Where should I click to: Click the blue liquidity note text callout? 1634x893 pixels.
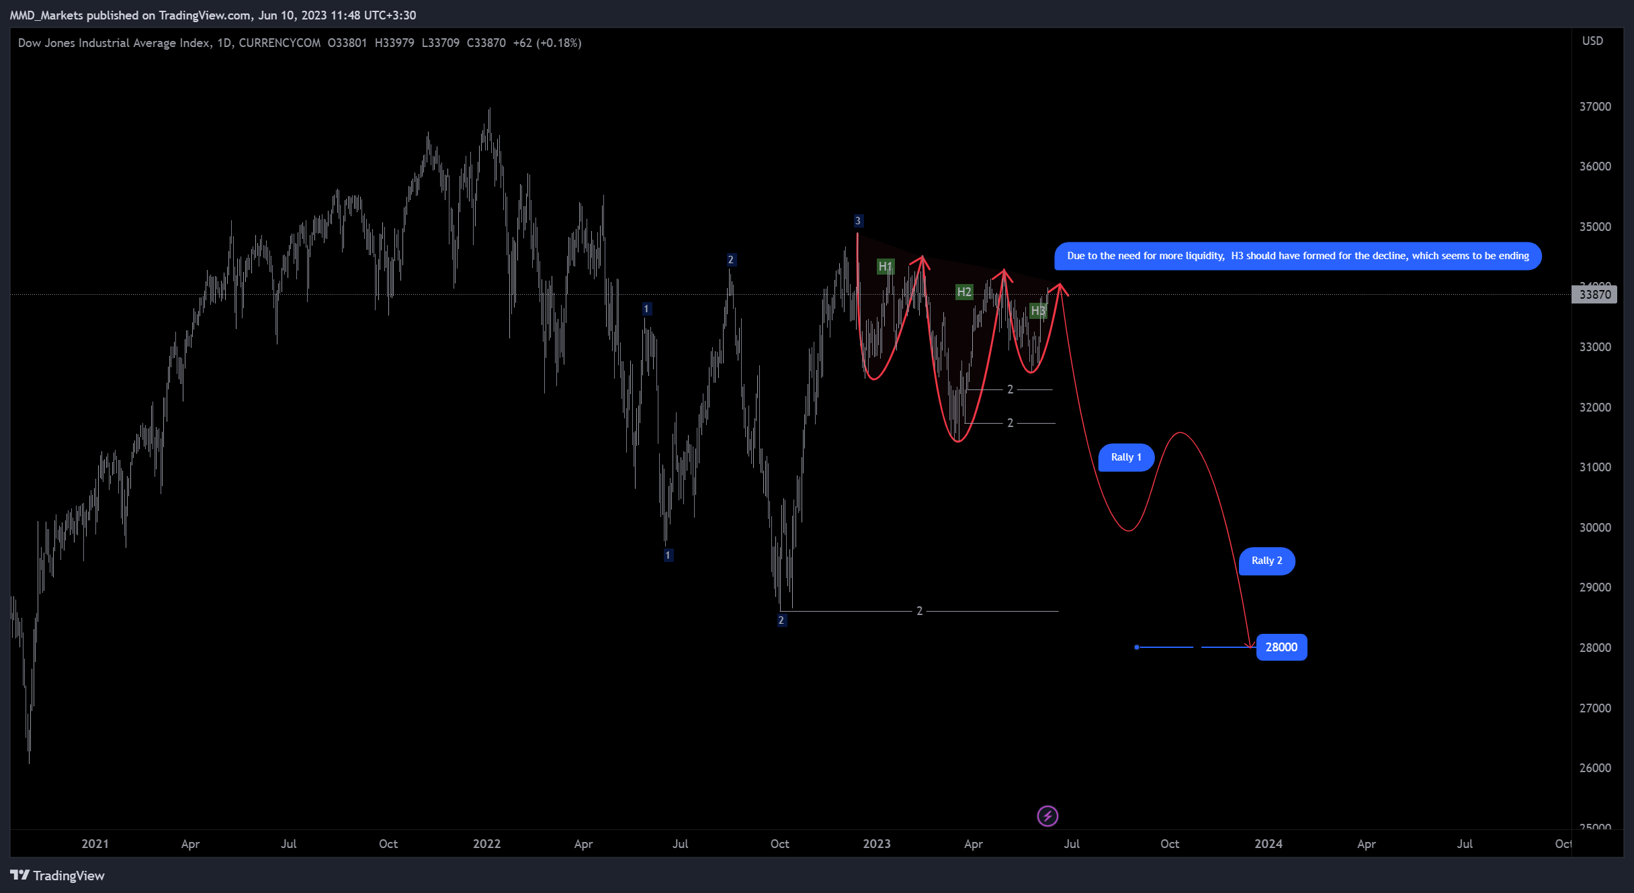(x=1297, y=256)
